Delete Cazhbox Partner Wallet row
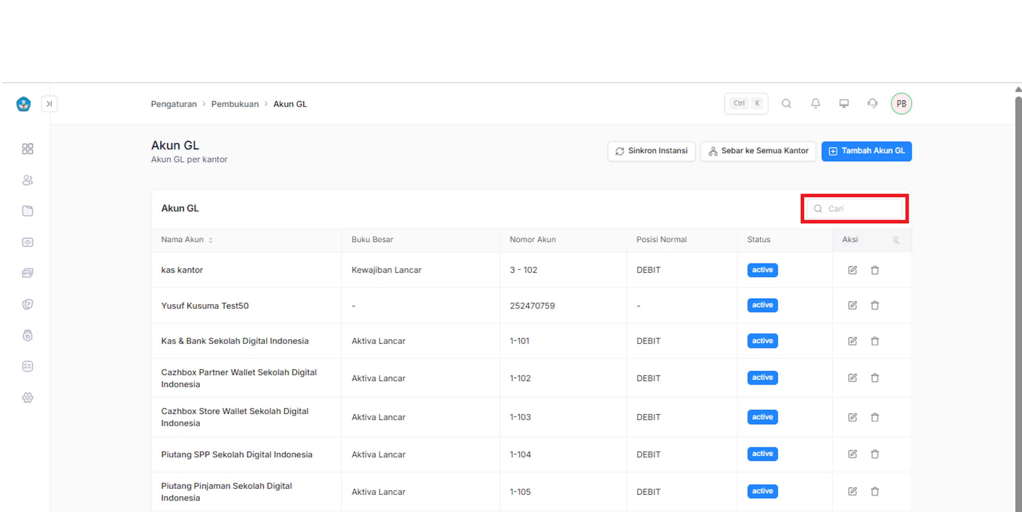 tap(875, 378)
